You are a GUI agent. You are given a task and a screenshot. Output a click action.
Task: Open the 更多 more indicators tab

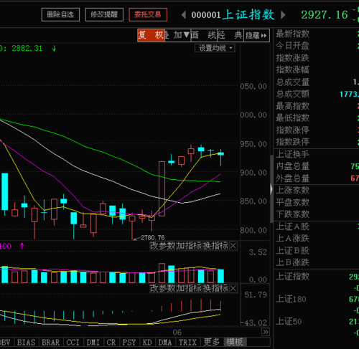(212, 343)
